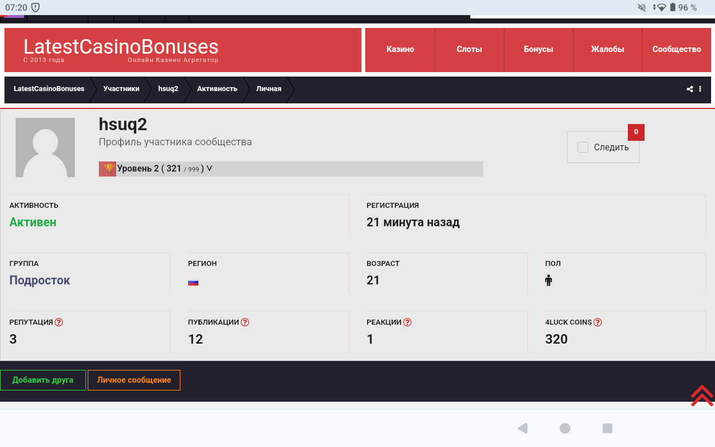This screenshot has width=715, height=447.
Task: Click the trophy level icon
Action: pos(108,169)
